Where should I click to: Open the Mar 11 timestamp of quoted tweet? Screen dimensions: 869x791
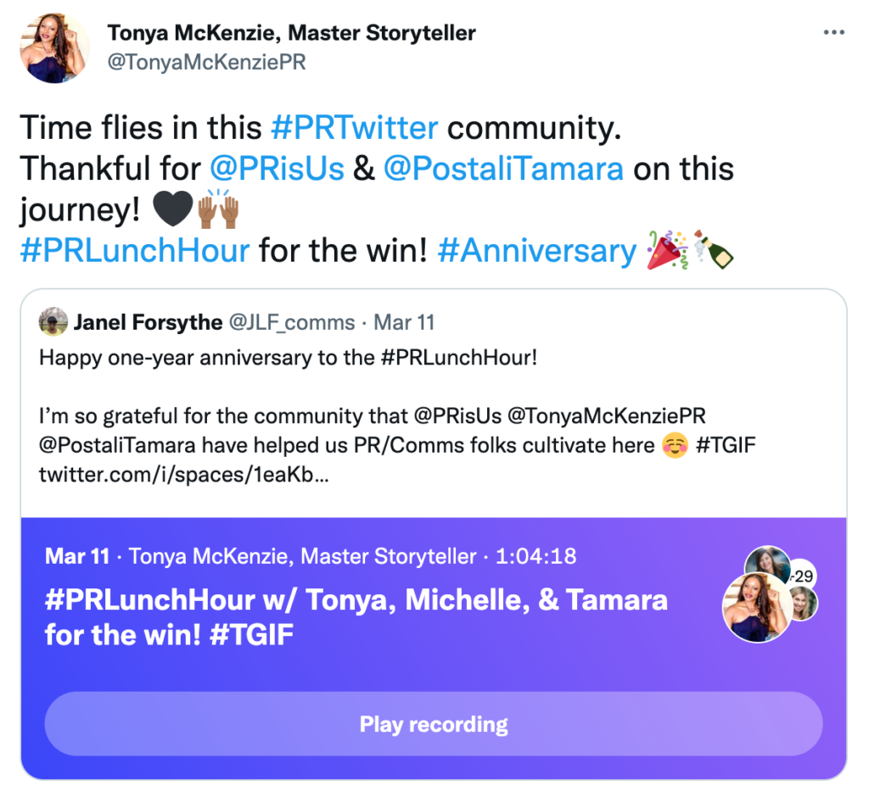(x=404, y=322)
